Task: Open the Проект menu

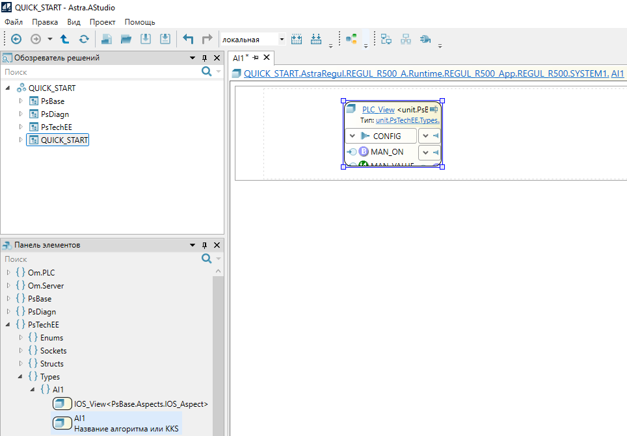Action: click(102, 22)
